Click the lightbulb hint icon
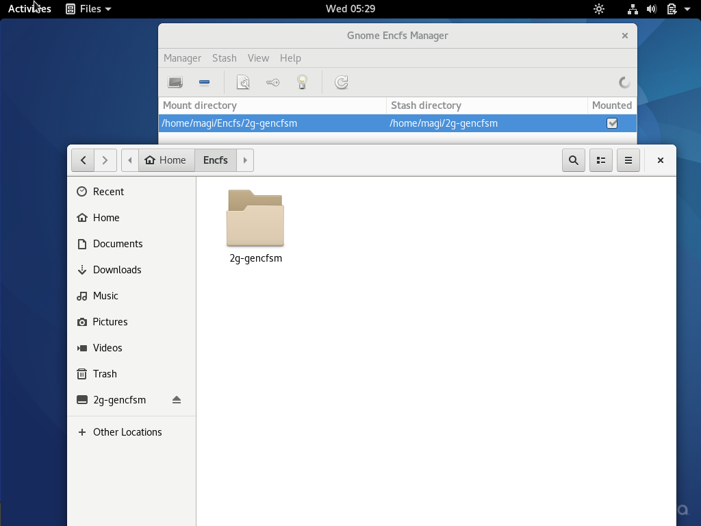This screenshot has height=526, width=701. [302, 82]
